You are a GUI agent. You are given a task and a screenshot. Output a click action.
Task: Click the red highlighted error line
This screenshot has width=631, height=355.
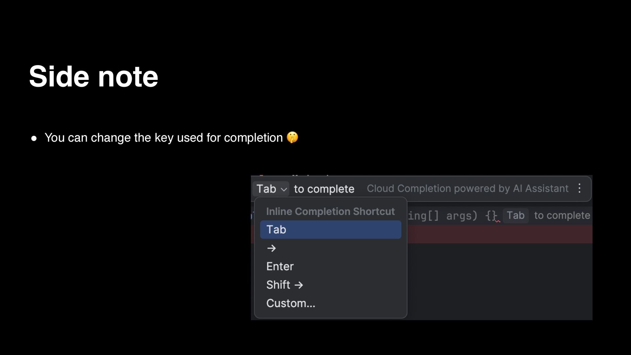pos(500,234)
